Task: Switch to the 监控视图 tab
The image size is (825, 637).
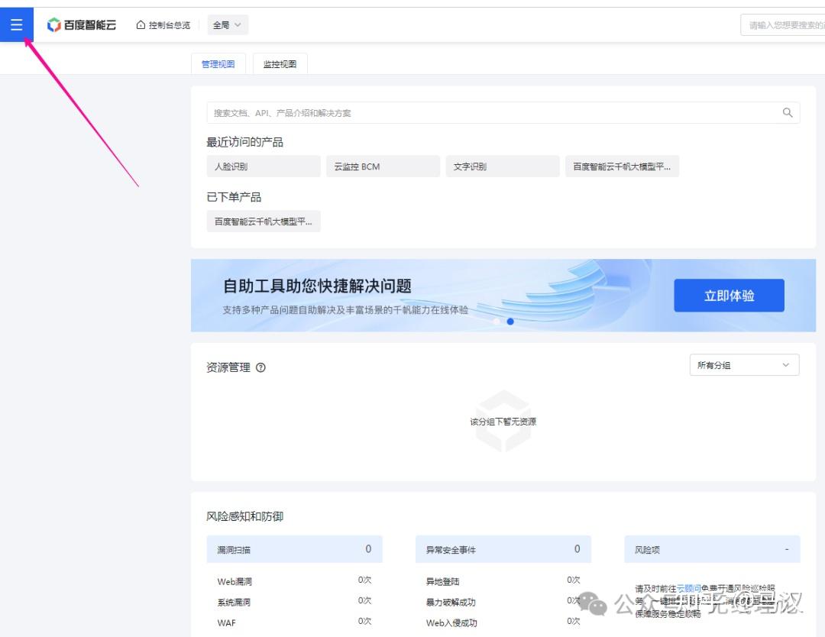Action: (280, 64)
